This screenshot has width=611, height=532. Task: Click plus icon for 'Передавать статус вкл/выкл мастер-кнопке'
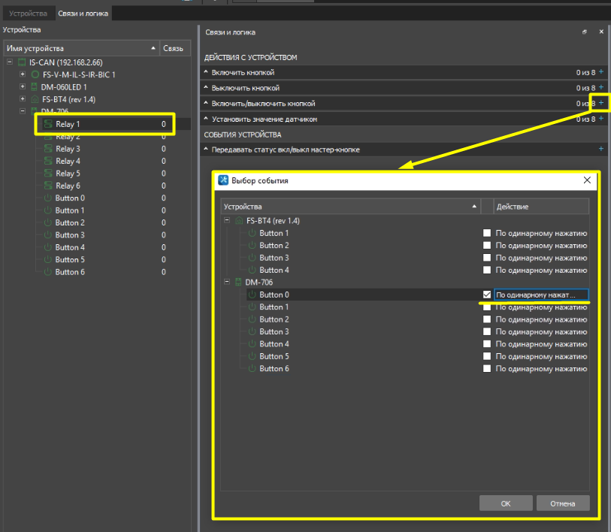[600, 150]
